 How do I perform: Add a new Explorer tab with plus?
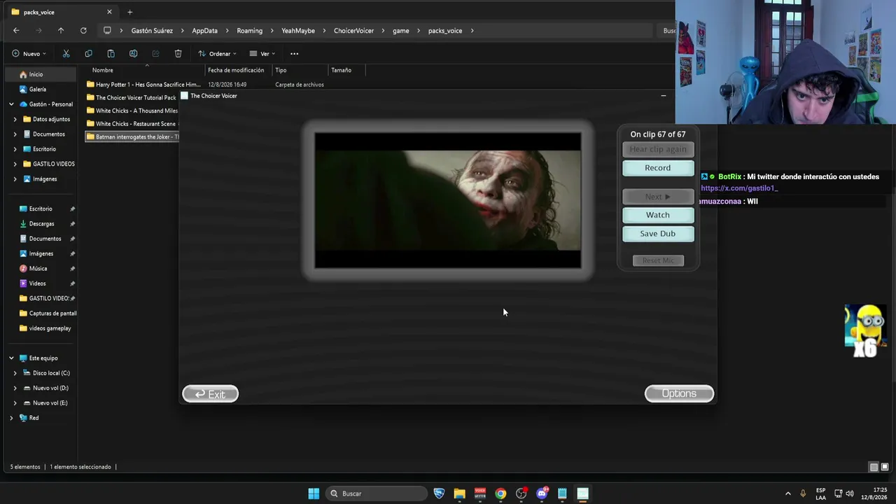[x=129, y=12]
